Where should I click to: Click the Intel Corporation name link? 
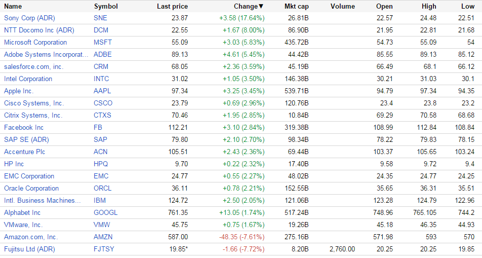coord(28,79)
